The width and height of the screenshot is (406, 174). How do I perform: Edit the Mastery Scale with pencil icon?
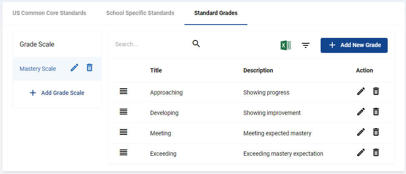pyautogui.click(x=75, y=68)
